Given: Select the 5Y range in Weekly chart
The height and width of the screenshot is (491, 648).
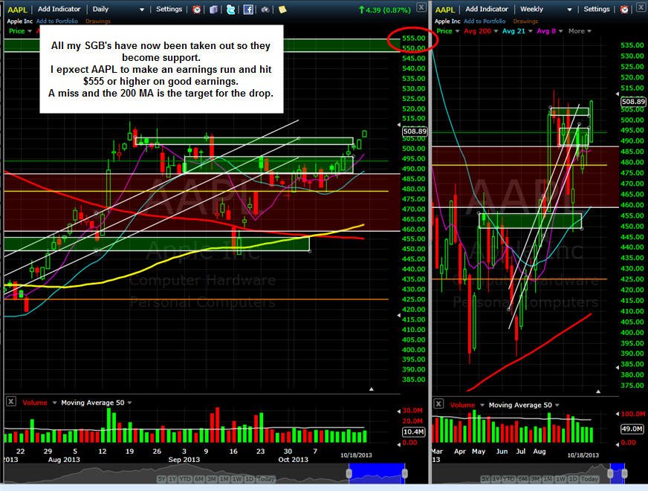Looking at the screenshot, I should point(485,479).
